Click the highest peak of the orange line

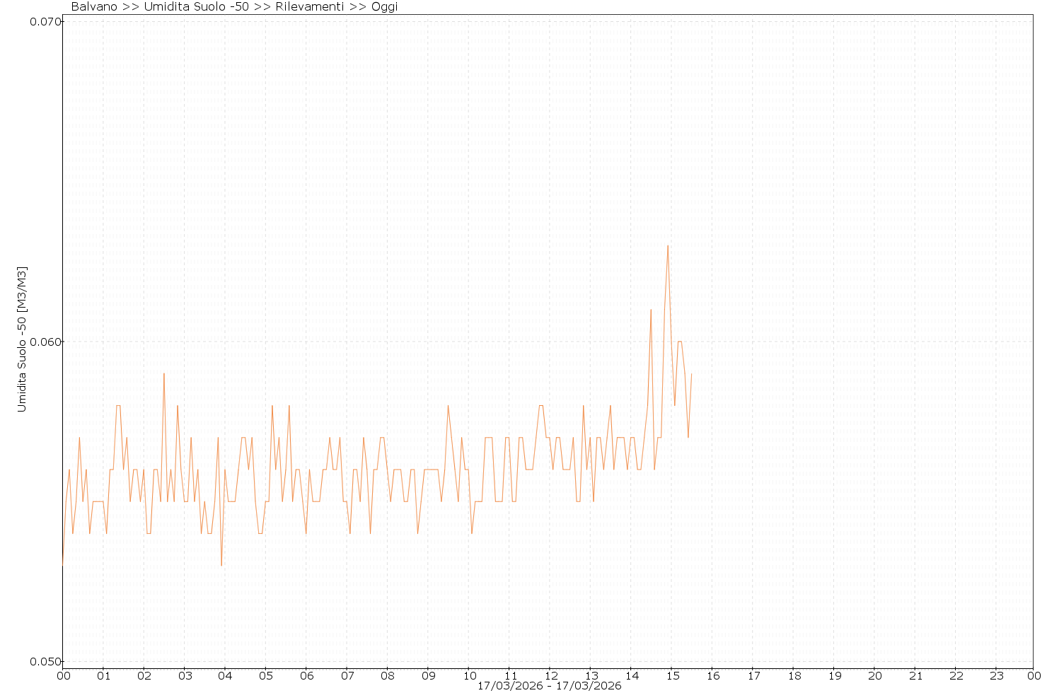coord(667,246)
